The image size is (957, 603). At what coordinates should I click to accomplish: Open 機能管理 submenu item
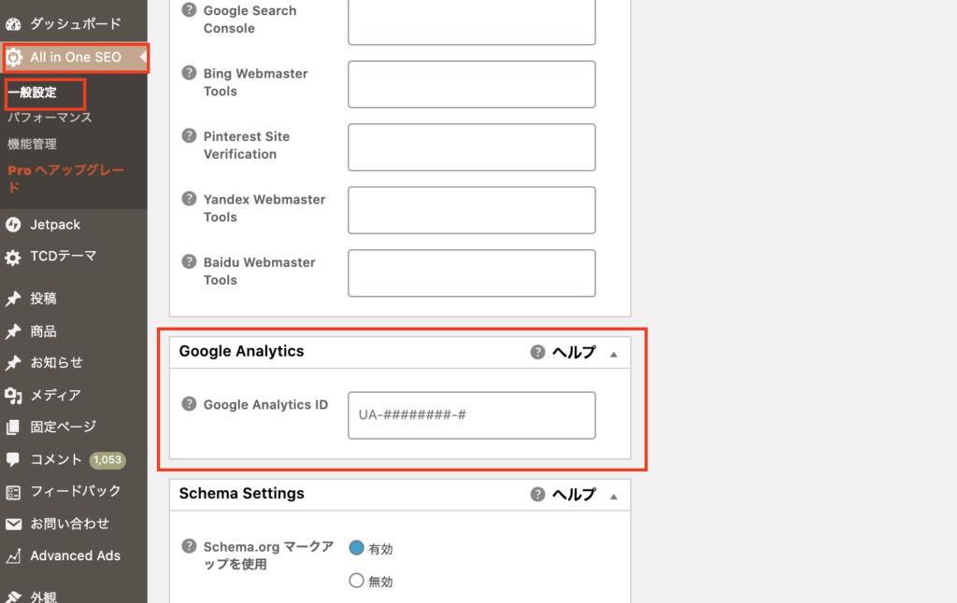pyautogui.click(x=32, y=144)
